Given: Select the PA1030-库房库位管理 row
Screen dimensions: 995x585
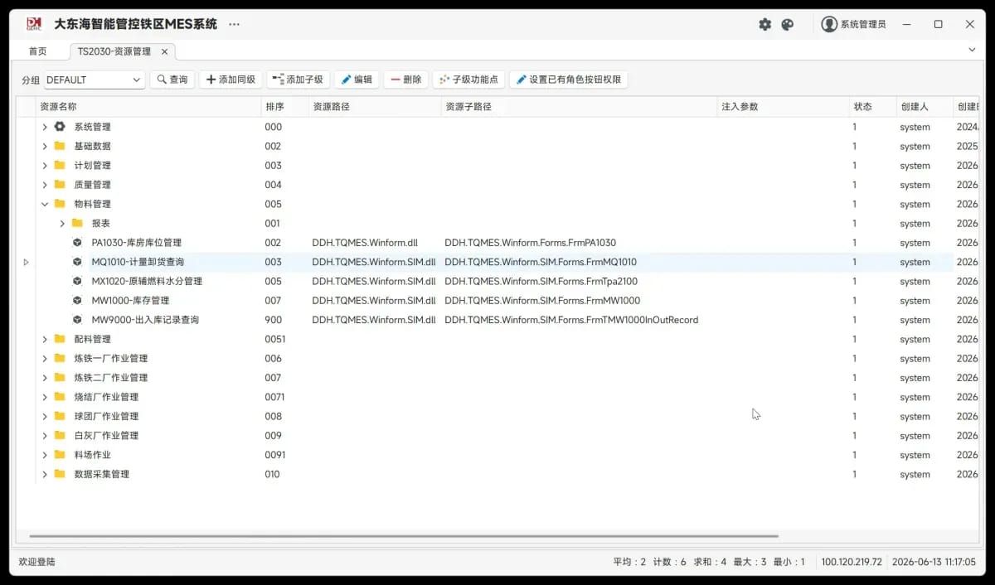Looking at the screenshot, I should click(498, 243).
